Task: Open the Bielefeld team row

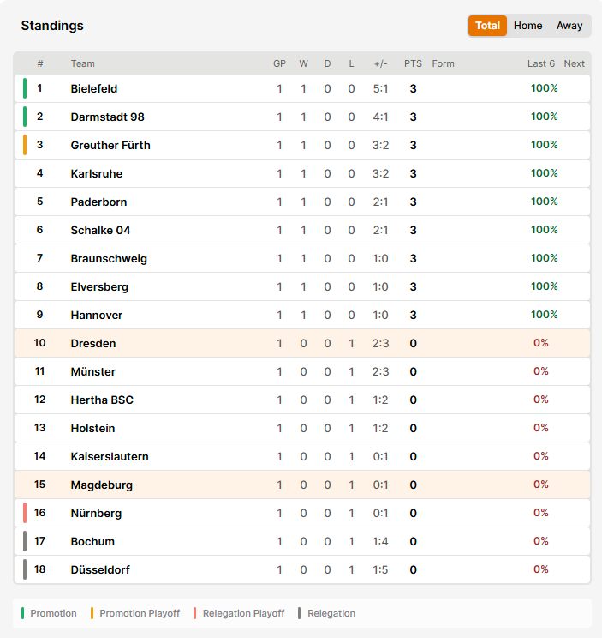Action: (302, 88)
